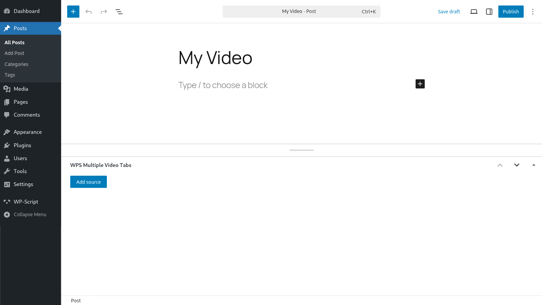
Task: Click the Undo arrow icon
Action: tap(89, 11)
